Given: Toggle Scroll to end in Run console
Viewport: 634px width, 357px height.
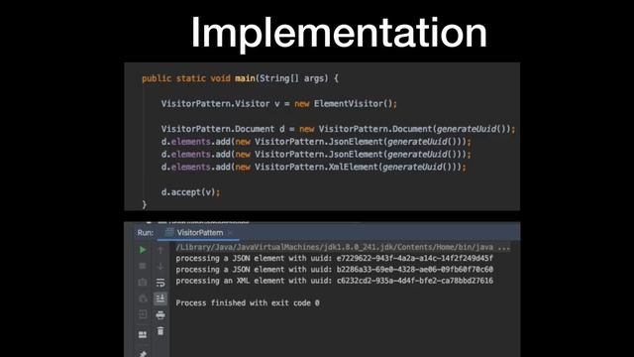Looking at the screenshot, I should pyautogui.click(x=160, y=298).
